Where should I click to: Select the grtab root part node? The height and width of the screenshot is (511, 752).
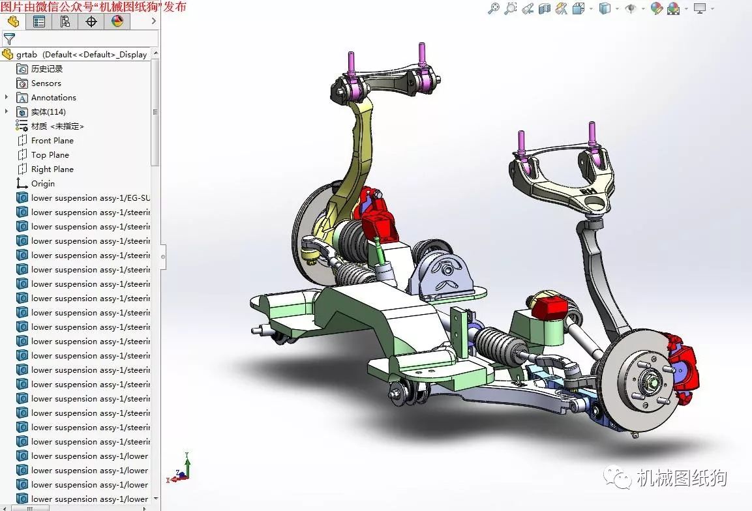[x=75, y=55]
